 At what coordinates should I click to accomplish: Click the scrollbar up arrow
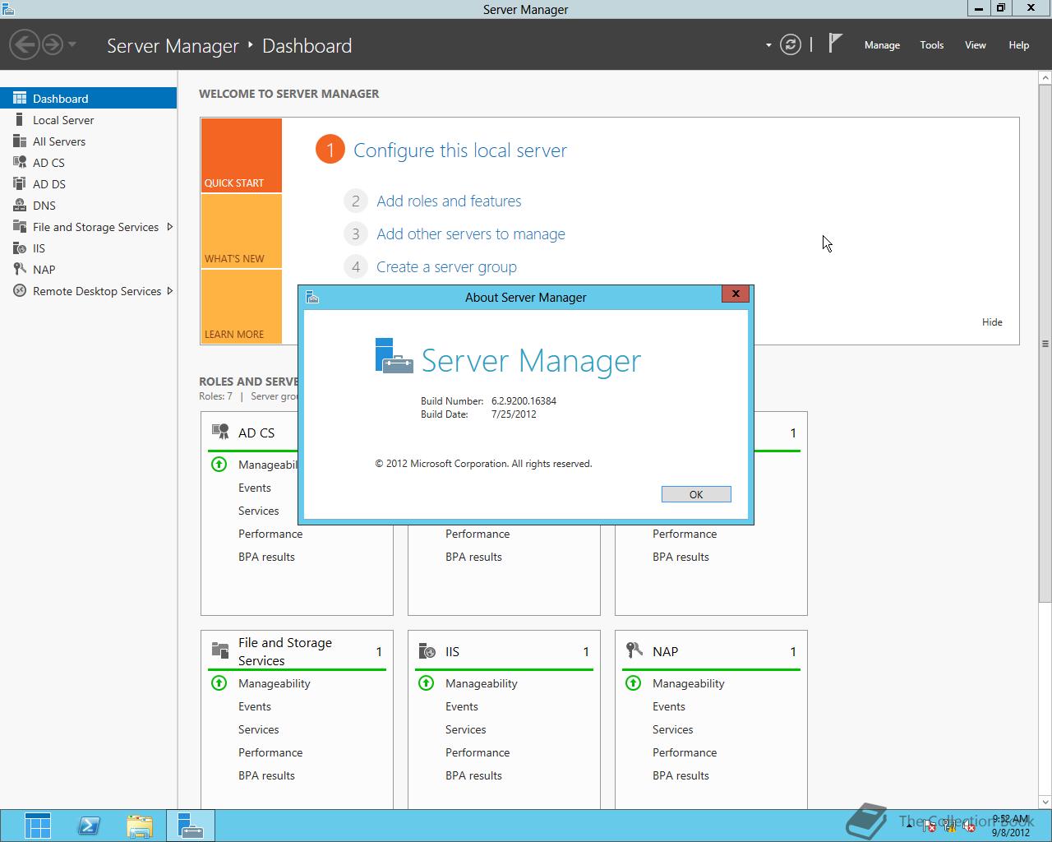coord(1045,77)
